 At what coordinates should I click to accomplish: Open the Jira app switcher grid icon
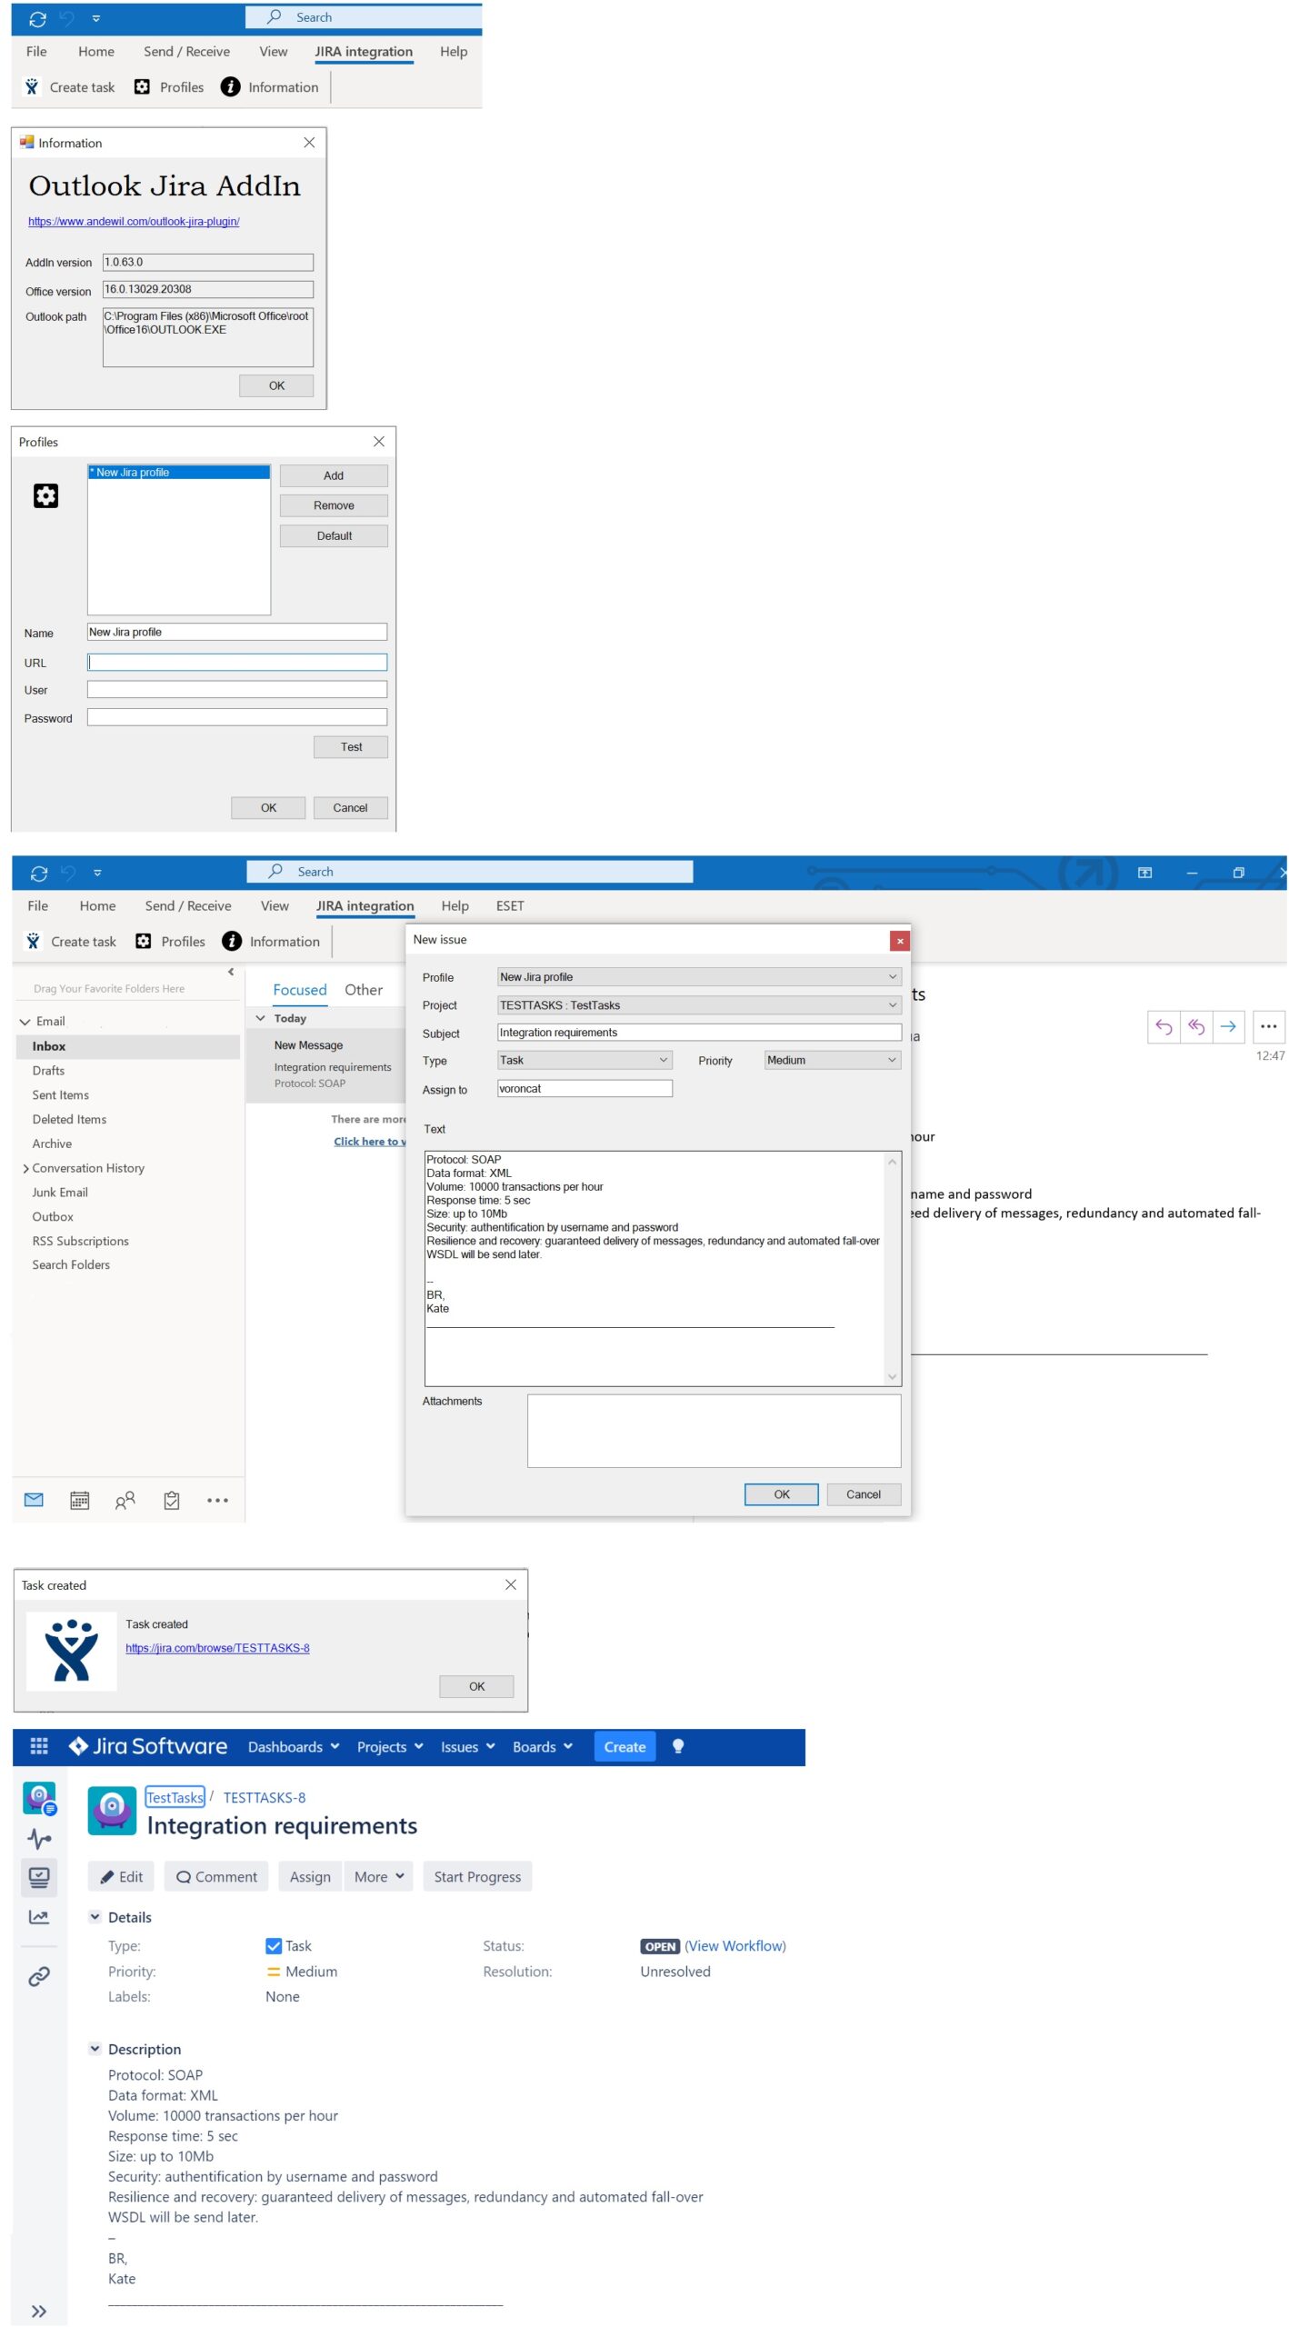(x=39, y=1745)
